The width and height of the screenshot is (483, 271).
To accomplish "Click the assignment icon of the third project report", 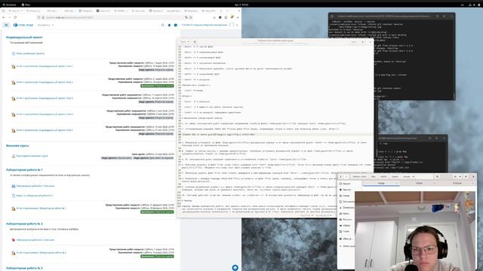I will tap(14, 99).
